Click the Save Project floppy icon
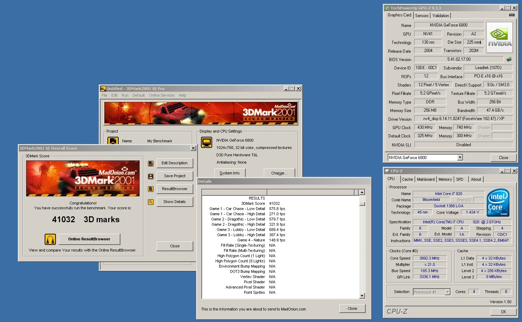 (x=151, y=177)
